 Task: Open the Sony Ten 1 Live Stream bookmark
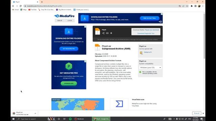(x=46, y=10)
